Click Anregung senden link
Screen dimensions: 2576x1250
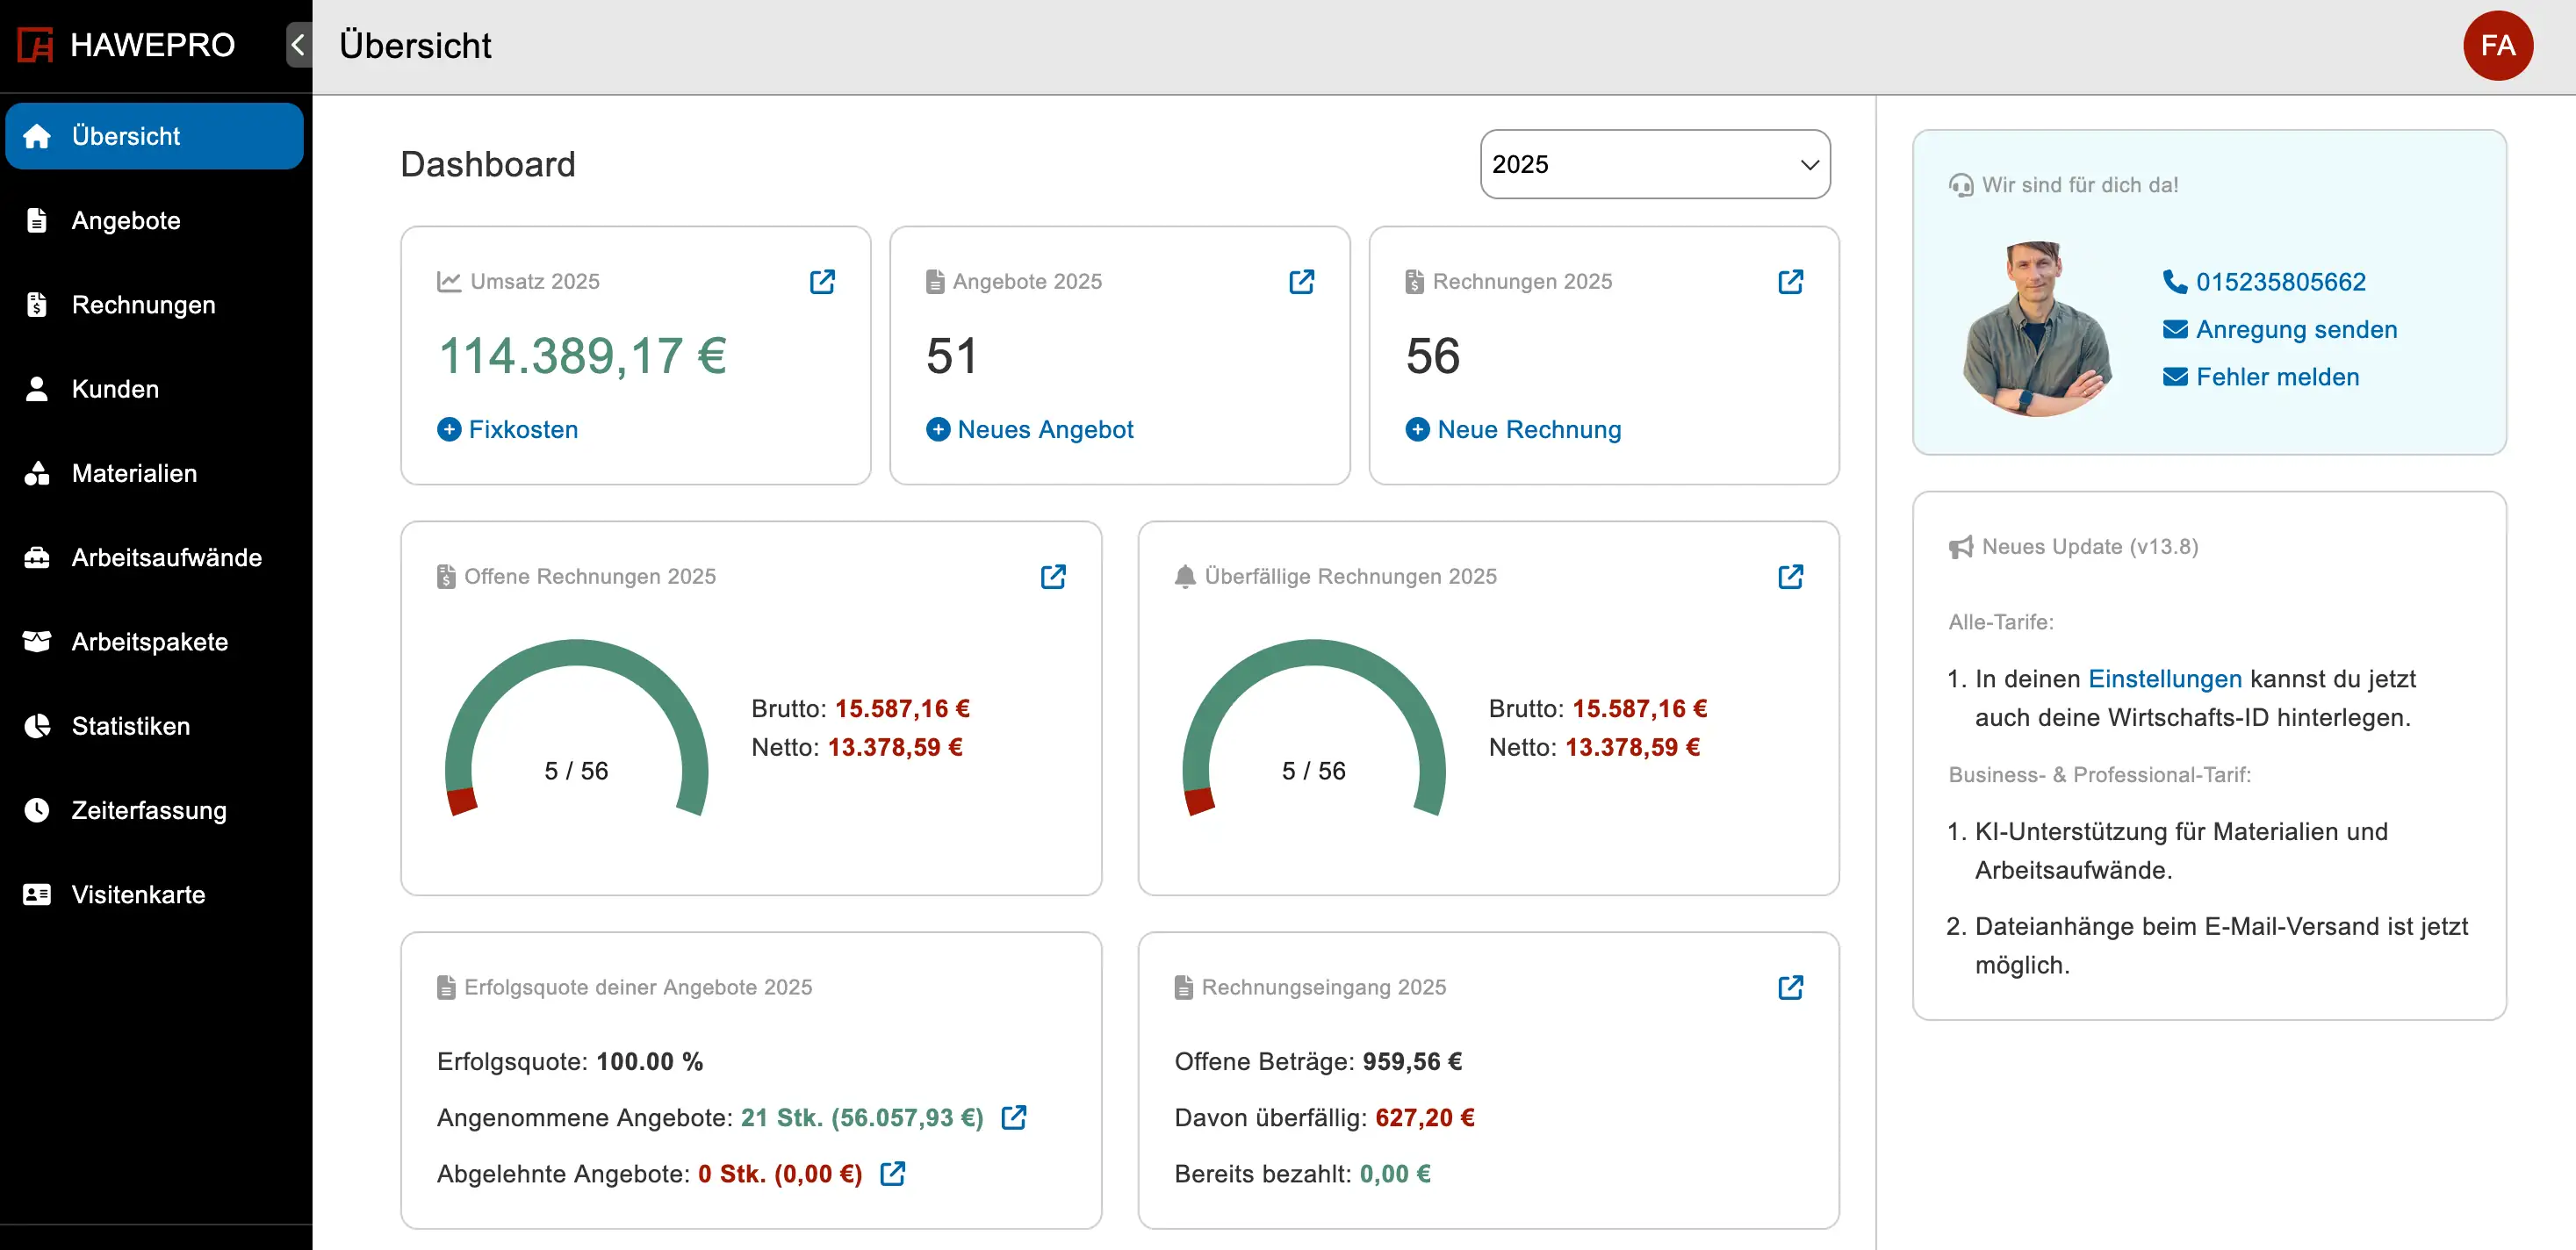pos(2280,329)
